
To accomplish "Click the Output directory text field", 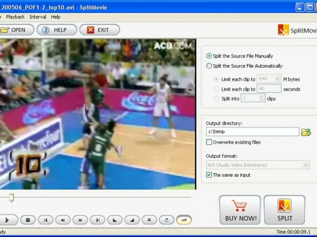I will (252, 132).
